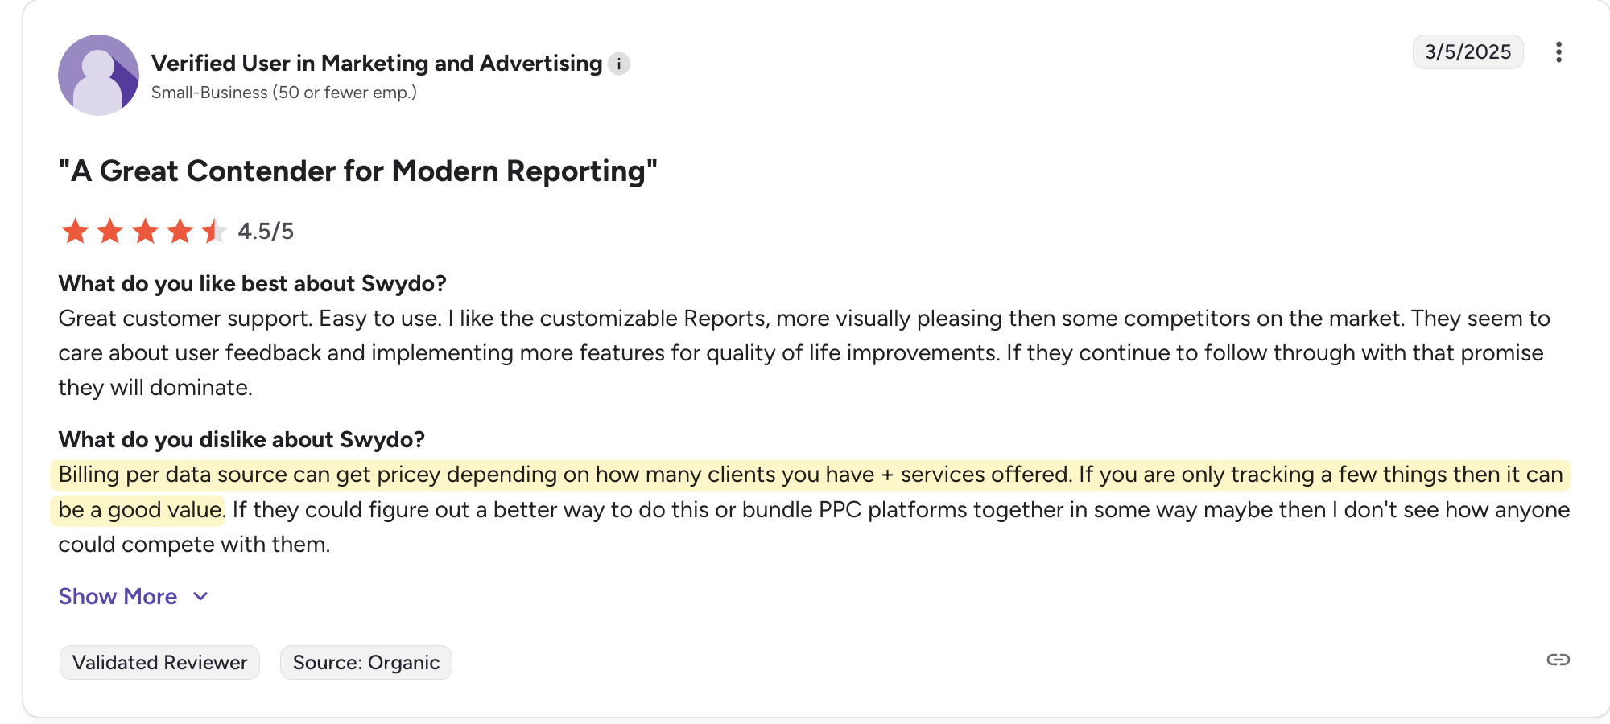Click Small-Business (50 or fewer emp.) label
This screenshot has height=724, width=1610.
284,93
